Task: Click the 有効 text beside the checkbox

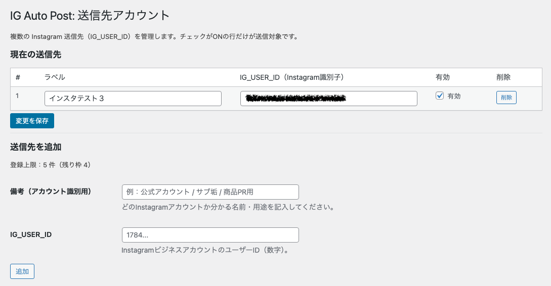Action: click(x=454, y=96)
